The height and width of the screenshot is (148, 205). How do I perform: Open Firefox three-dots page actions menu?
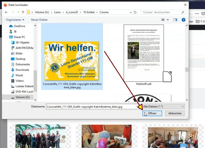click(x=197, y=14)
